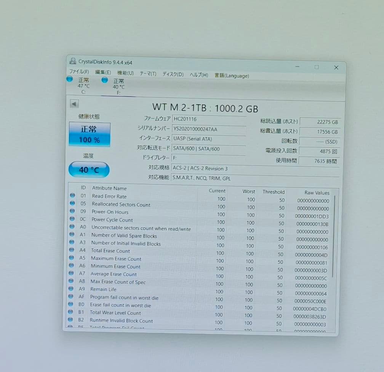Image resolution: width=384 pixels, height=372 pixels.
Task: Click status dot for Average Erase Count
Action: [71, 273]
